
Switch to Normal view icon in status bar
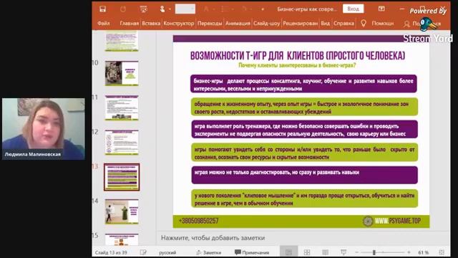288,252
